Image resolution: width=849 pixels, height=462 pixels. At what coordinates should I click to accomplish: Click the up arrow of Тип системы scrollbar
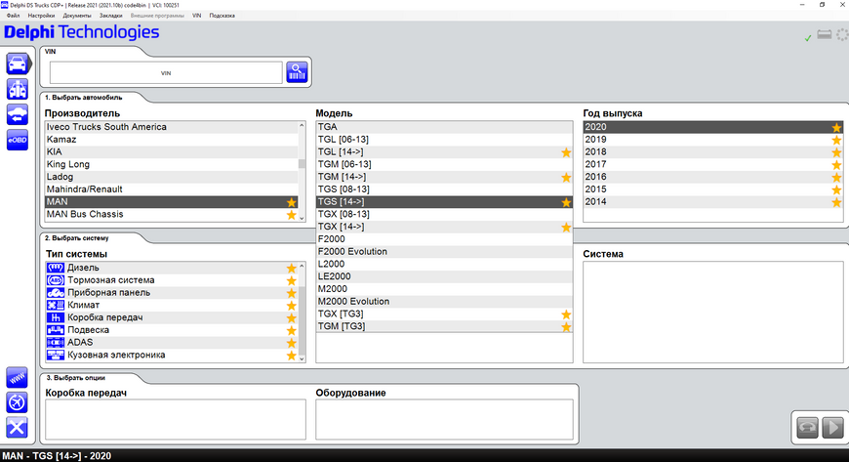pos(302,266)
